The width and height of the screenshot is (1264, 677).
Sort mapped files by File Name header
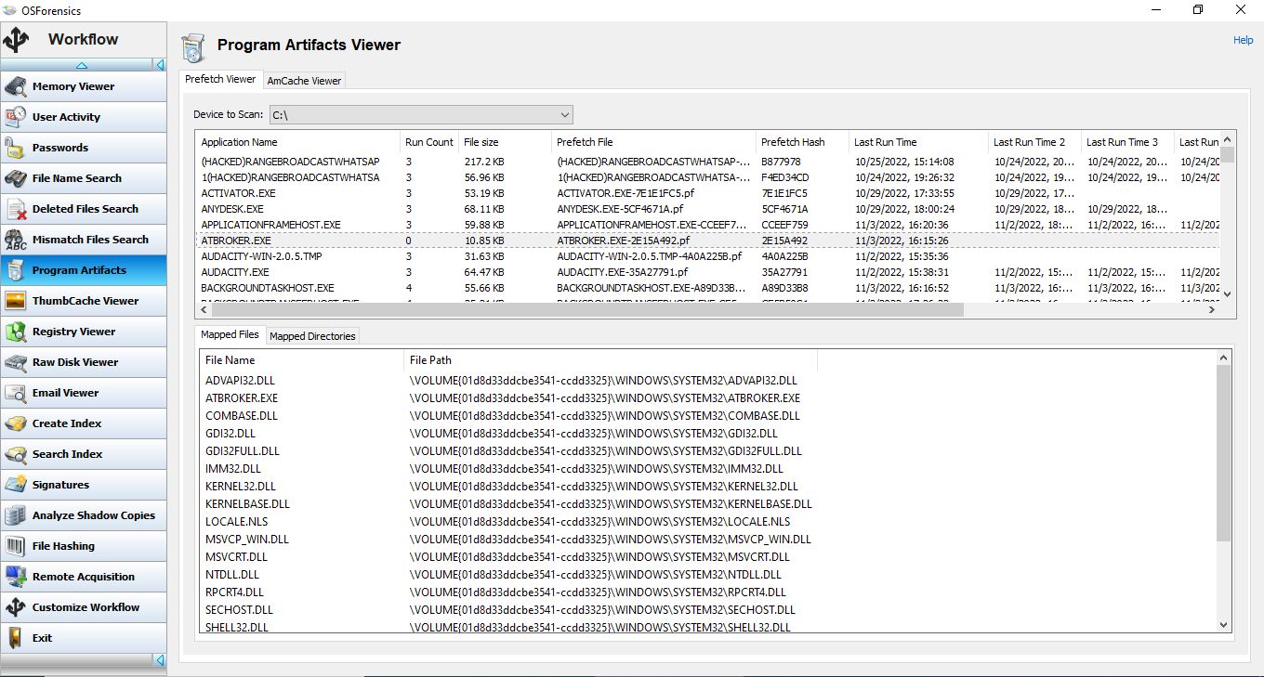(x=302, y=360)
